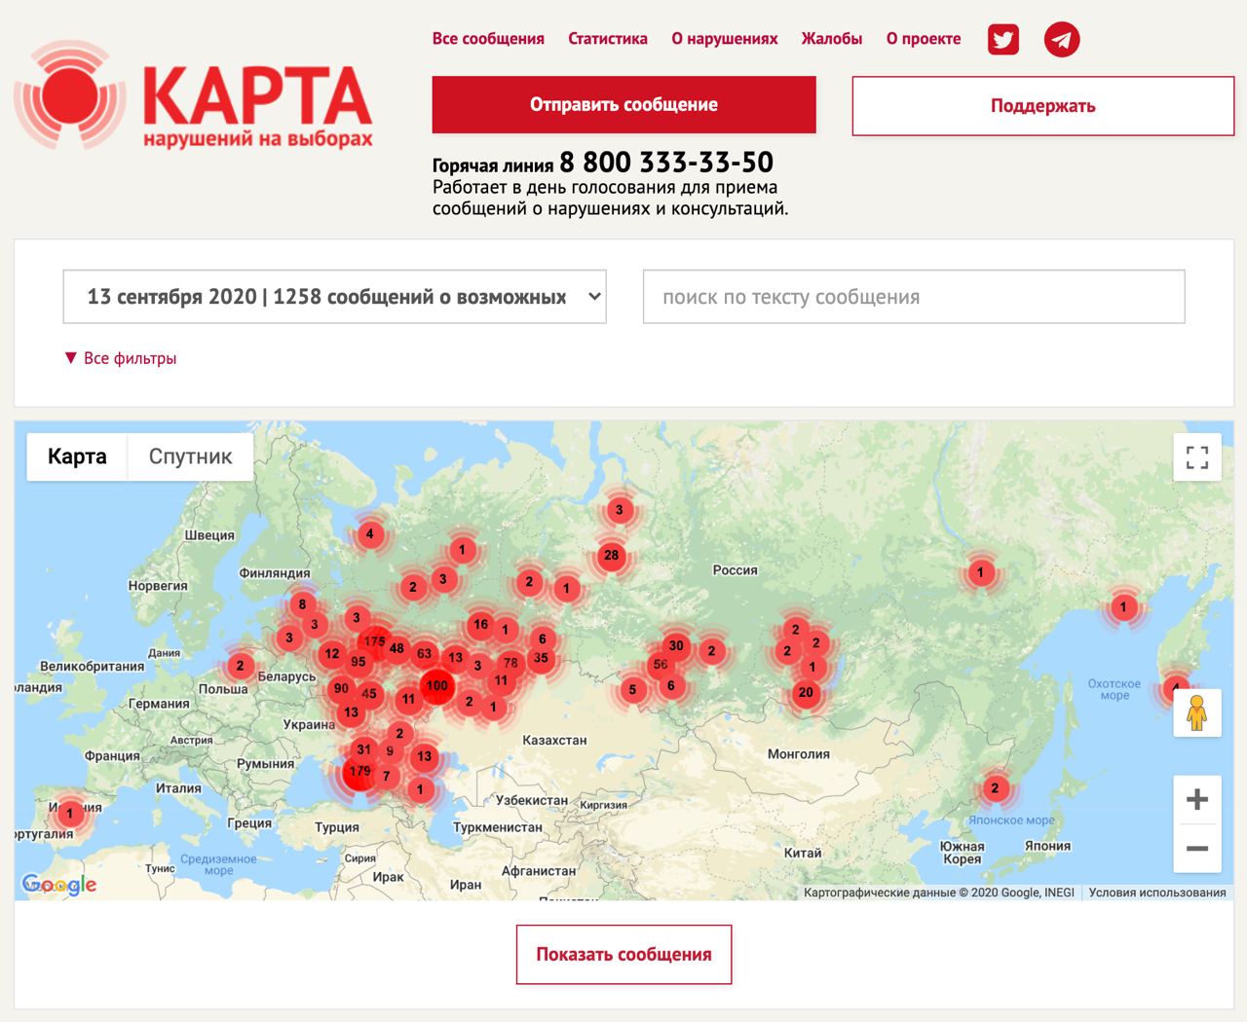Open Все сообщения menu item
The image size is (1247, 1022).
point(488,39)
